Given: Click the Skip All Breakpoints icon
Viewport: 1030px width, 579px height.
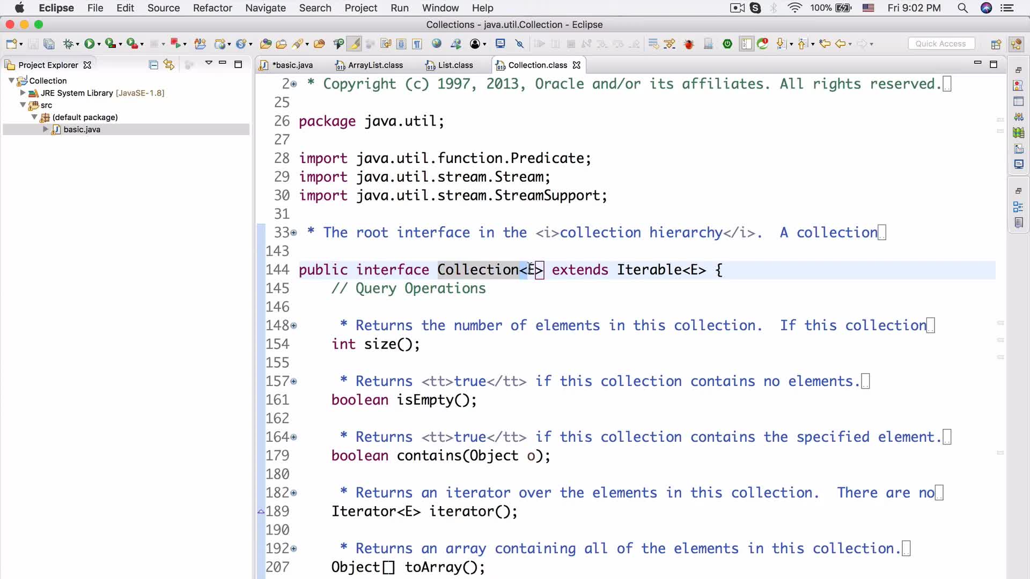Looking at the screenshot, I should pos(519,44).
